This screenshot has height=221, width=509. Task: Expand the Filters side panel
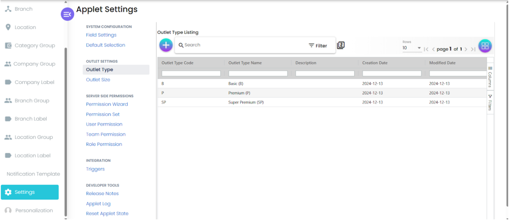[x=490, y=103]
